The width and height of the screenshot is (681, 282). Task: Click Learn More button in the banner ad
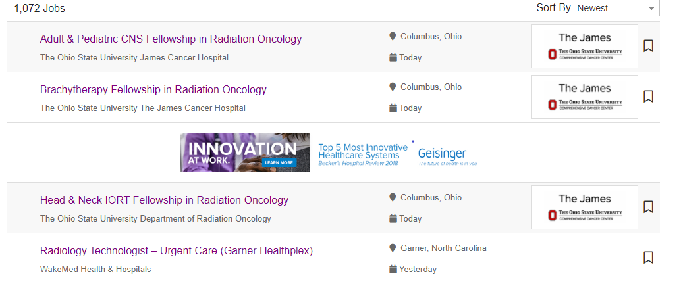tap(279, 162)
